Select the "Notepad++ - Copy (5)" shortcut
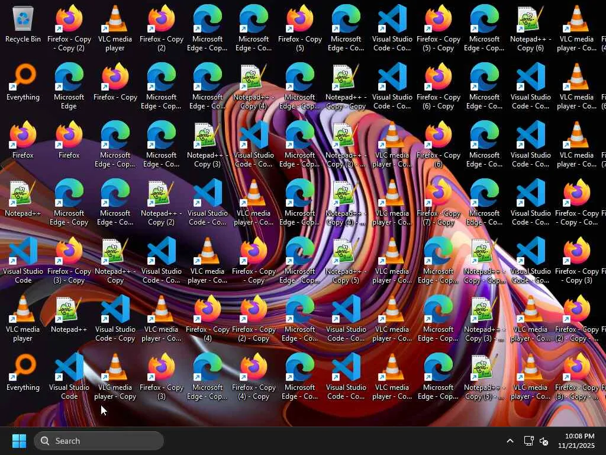 pos(346,261)
